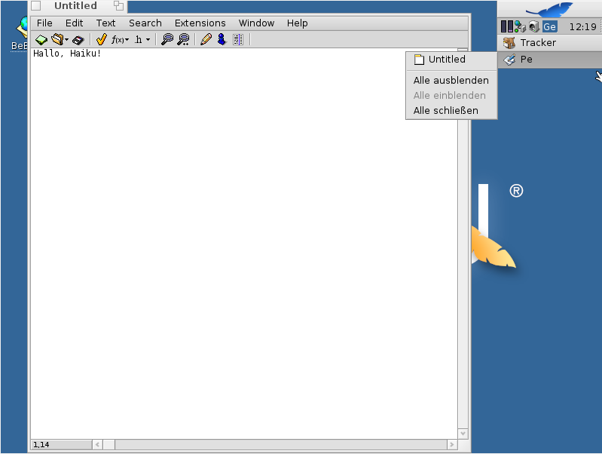Image resolution: width=602 pixels, height=454 pixels.
Task: Click the Find magnifier icon
Action: click(x=167, y=39)
